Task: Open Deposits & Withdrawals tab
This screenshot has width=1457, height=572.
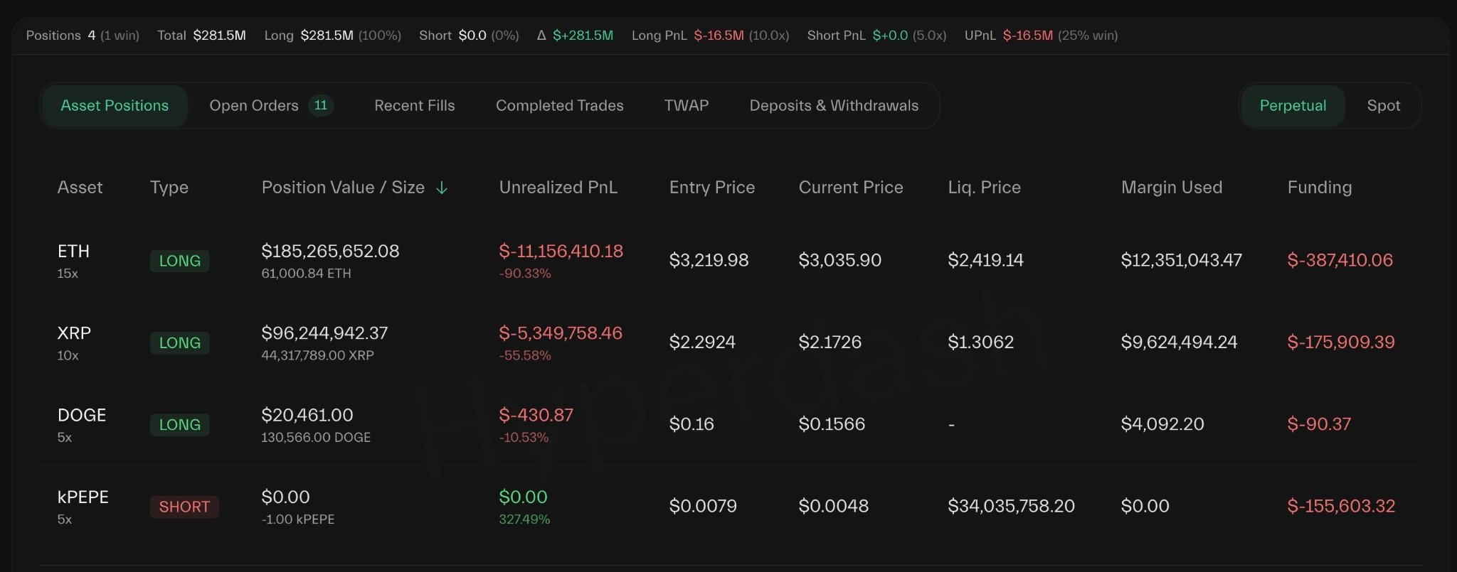Action: pos(834,105)
